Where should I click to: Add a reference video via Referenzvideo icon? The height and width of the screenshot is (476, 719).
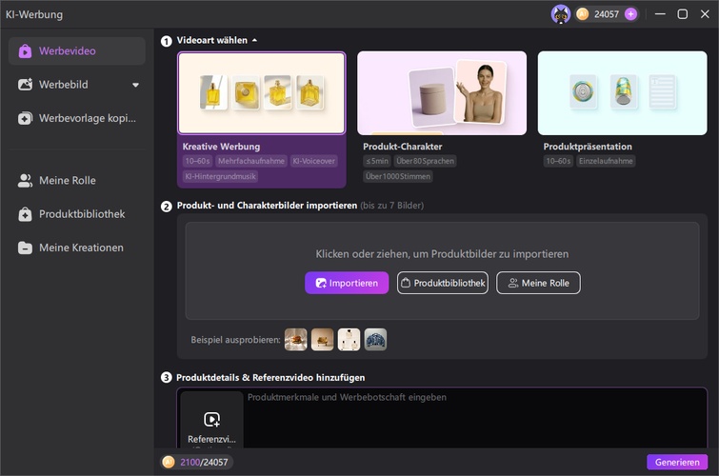(211, 420)
